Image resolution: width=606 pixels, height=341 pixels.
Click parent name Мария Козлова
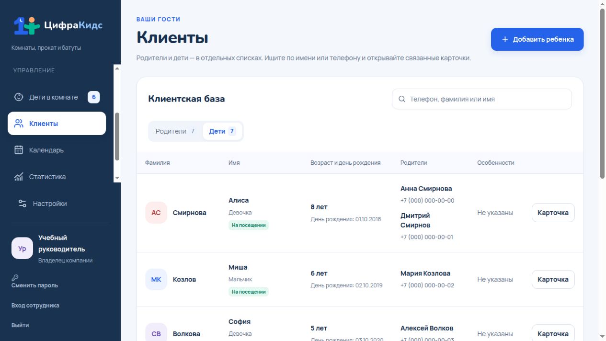(425, 273)
